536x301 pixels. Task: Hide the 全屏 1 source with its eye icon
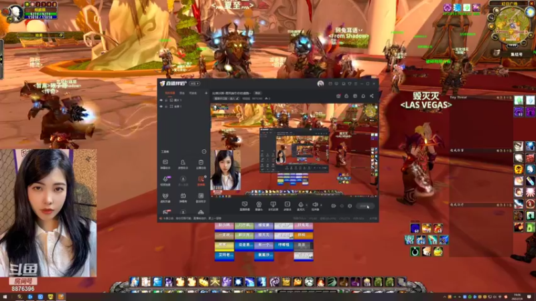161,106
